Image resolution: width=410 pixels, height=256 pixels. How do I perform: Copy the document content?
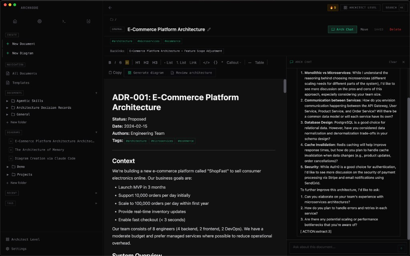coord(115,73)
